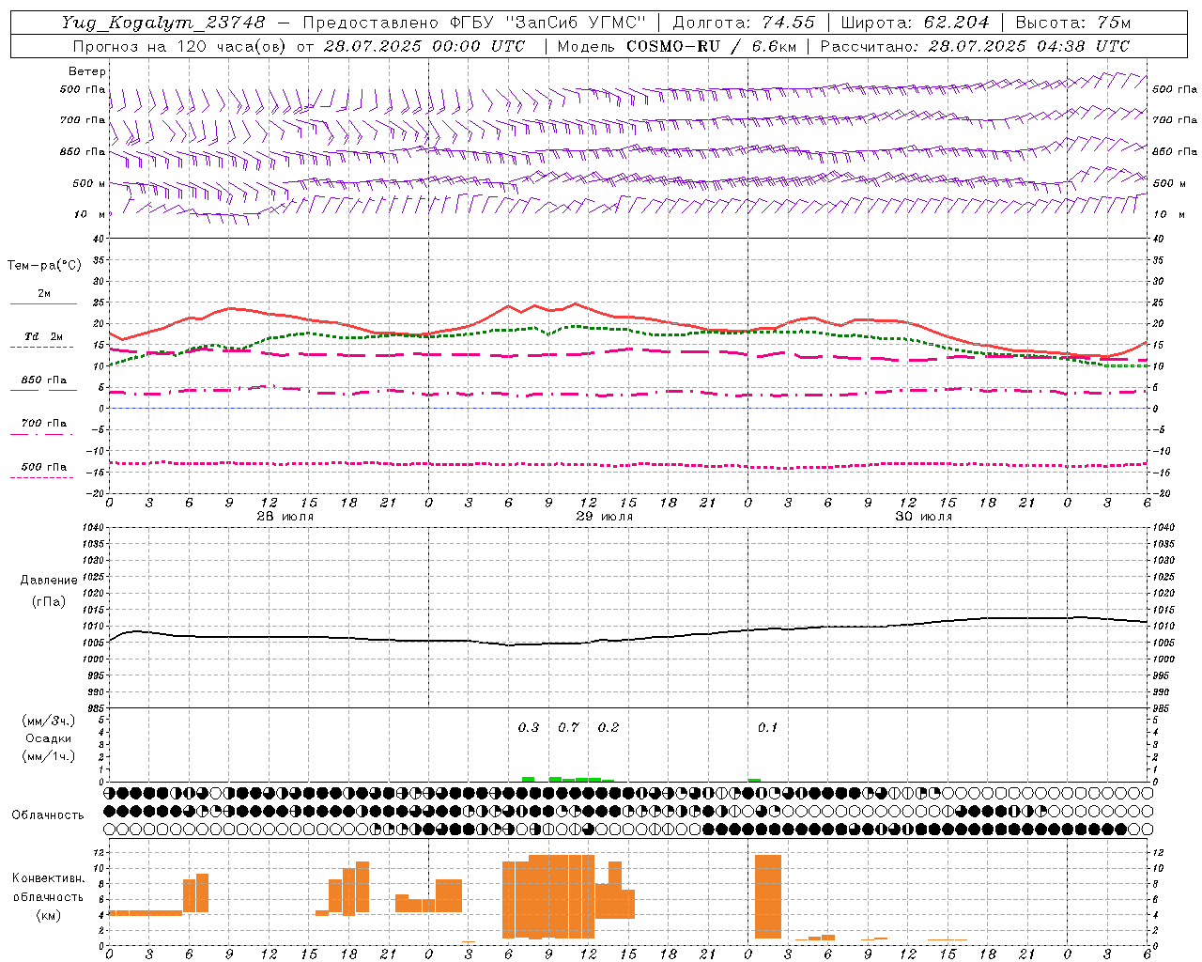This screenshot has width=1202, height=962.
Task: Click the green precipitation bar under 0.1
Action: 755,780
